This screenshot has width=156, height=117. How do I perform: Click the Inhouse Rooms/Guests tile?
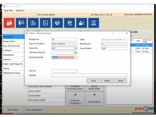[75, 88]
